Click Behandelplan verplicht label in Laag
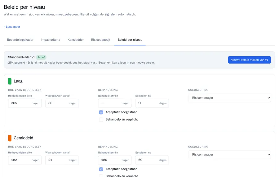This screenshot has height=177, width=279. (x=122, y=120)
